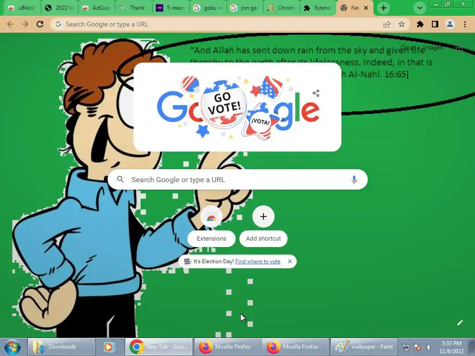
Task: Switch to the uBlock tab
Action: tap(22, 8)
